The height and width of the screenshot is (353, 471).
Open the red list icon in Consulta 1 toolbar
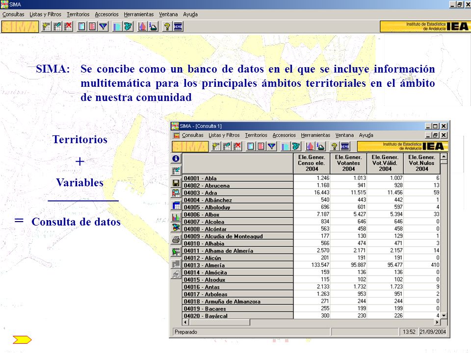(261, 147)
